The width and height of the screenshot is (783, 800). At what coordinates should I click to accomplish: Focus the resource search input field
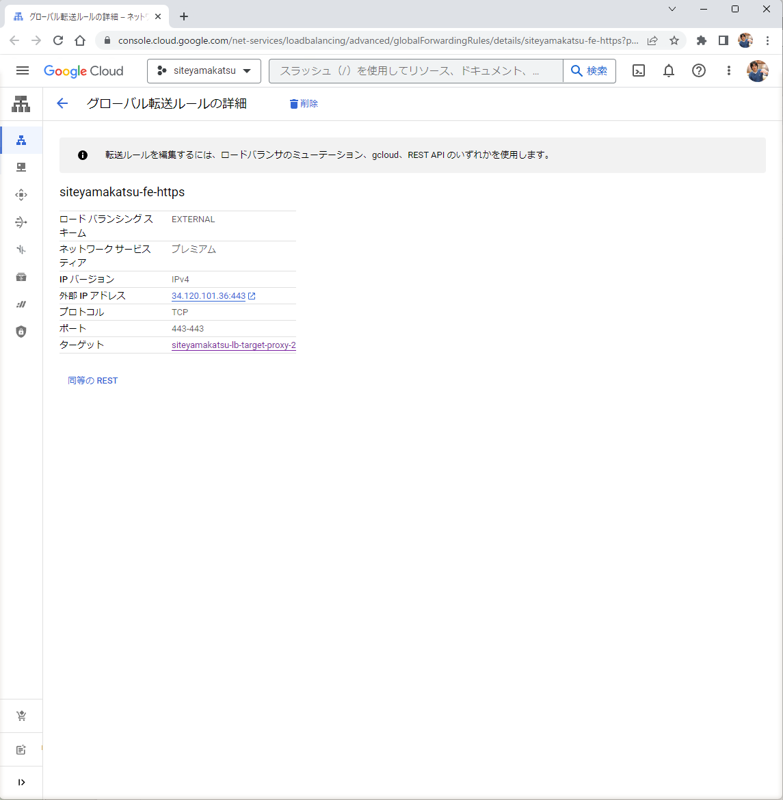pos(415,70)
